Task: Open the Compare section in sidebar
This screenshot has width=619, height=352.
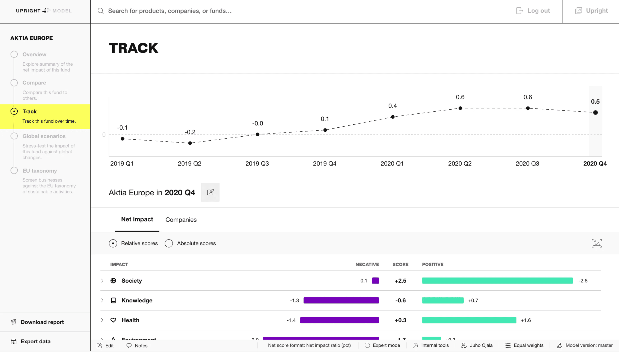Action: [x=34, y=83]
